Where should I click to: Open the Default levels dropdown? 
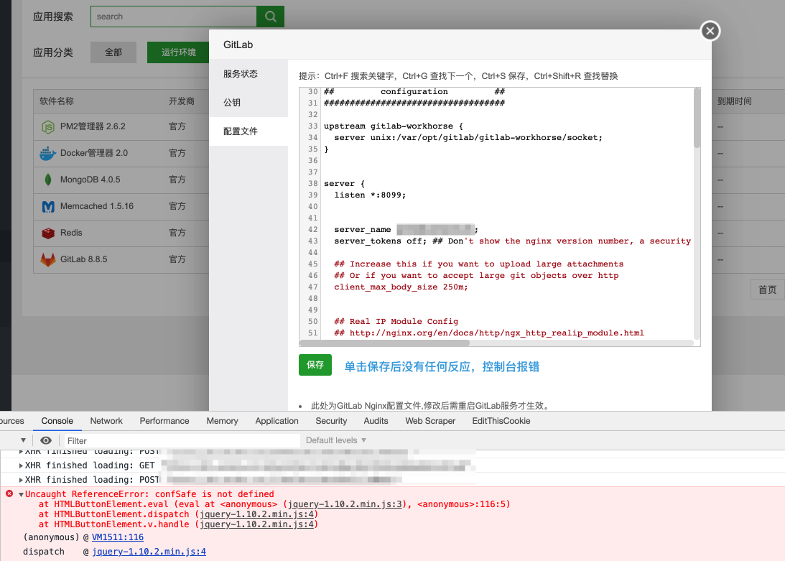coord(336,440)
